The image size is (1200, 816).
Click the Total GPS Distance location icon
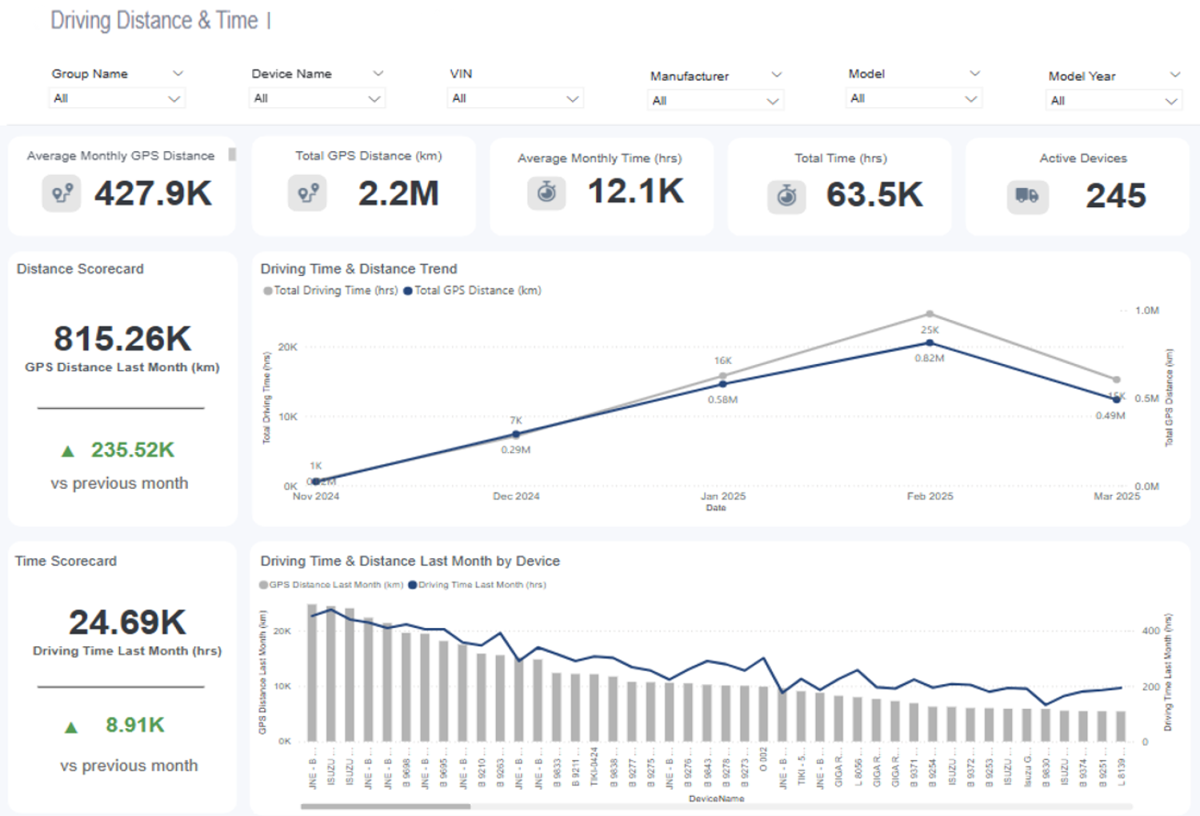pyautogui.click(x=307, y=194)
